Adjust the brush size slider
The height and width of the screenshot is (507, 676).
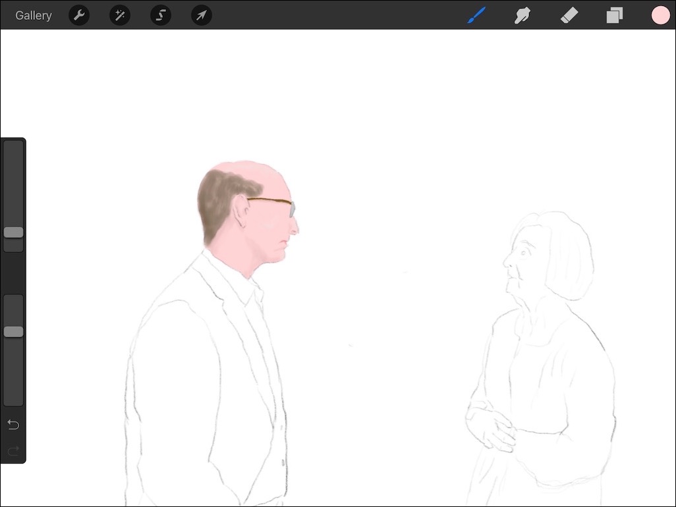14,198
